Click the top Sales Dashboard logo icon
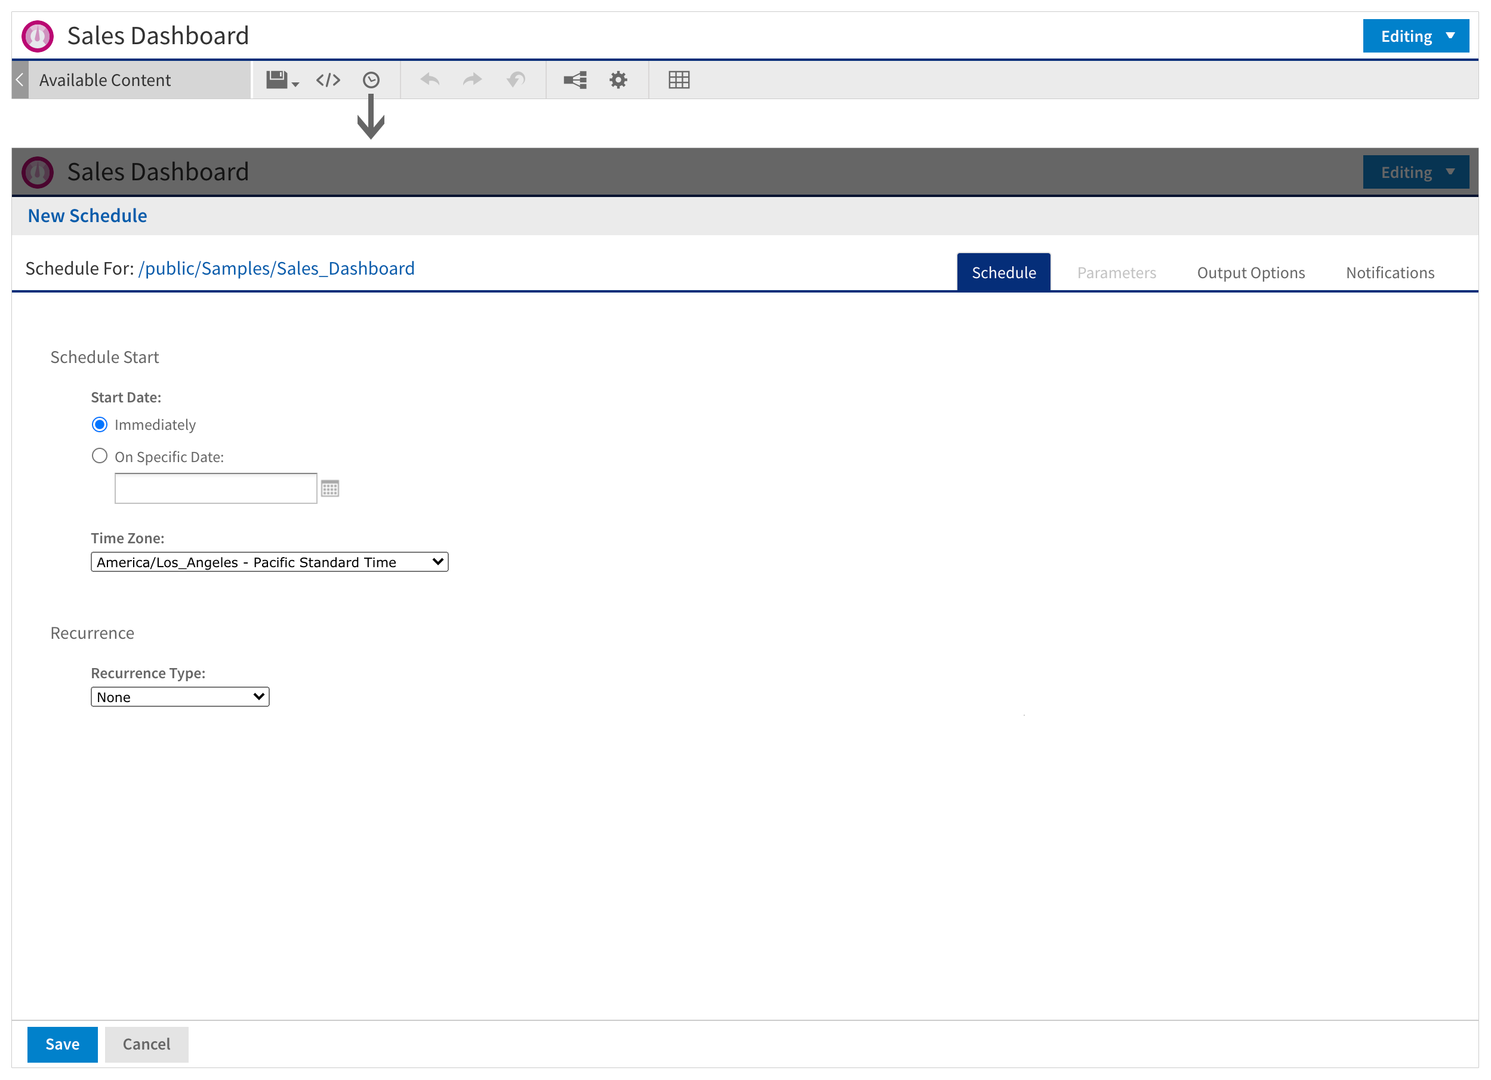The height and width of the screenshot is (1080, 1491). click(x=38, y=36)
